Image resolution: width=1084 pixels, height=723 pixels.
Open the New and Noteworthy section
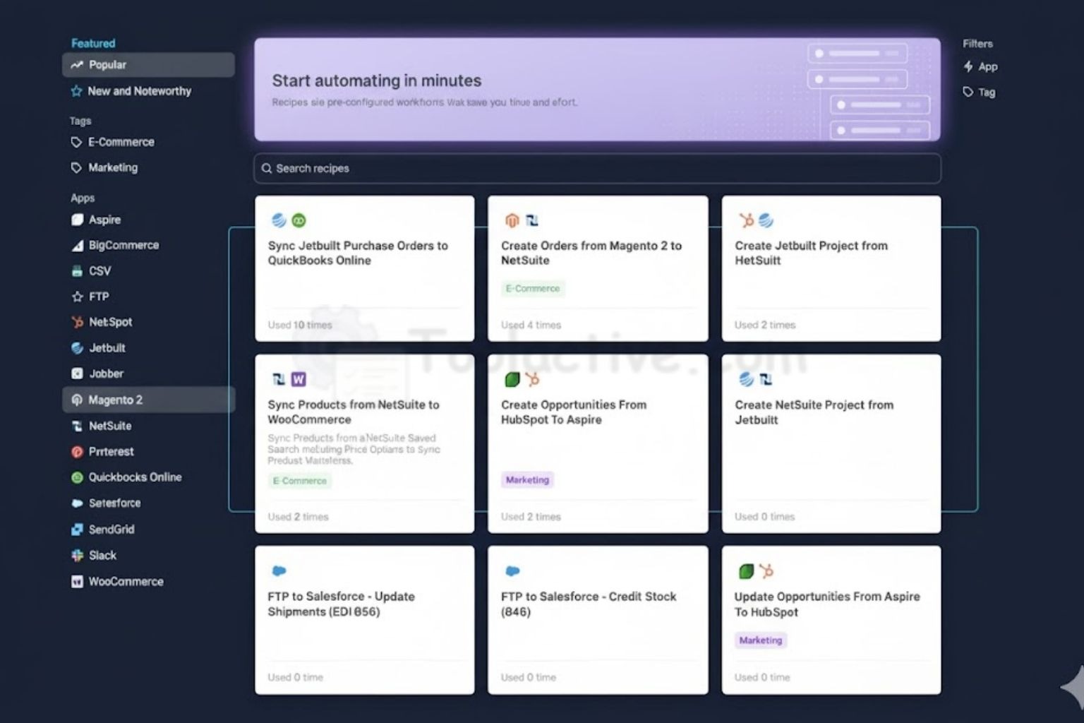140,91
